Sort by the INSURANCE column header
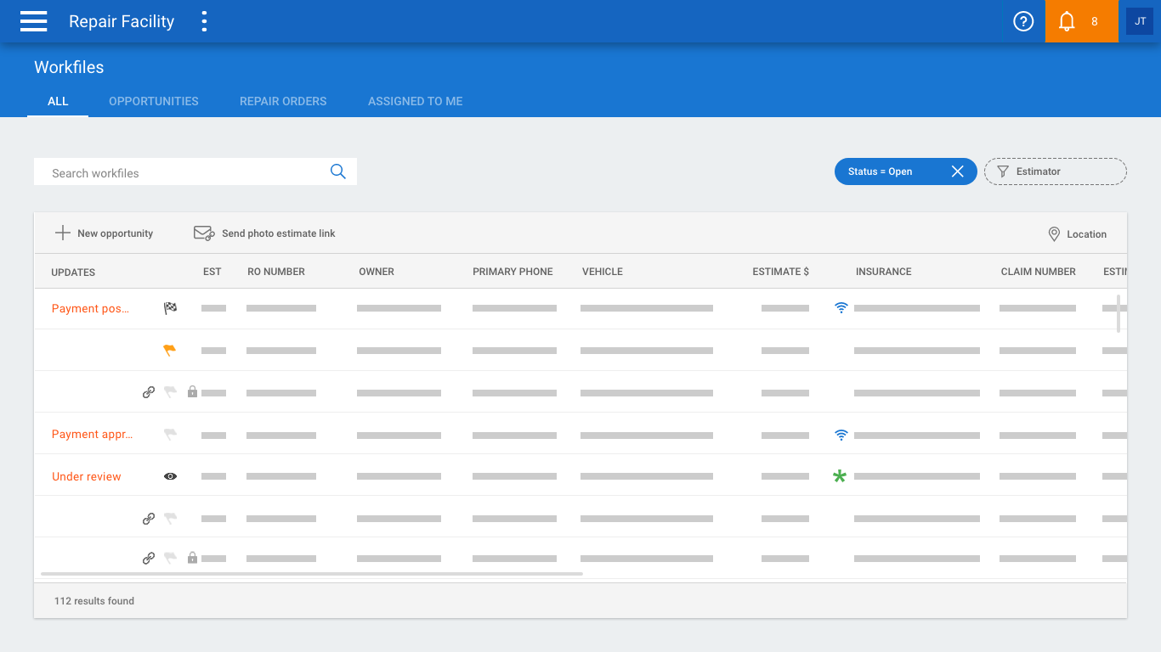 (x=884, y=272)
